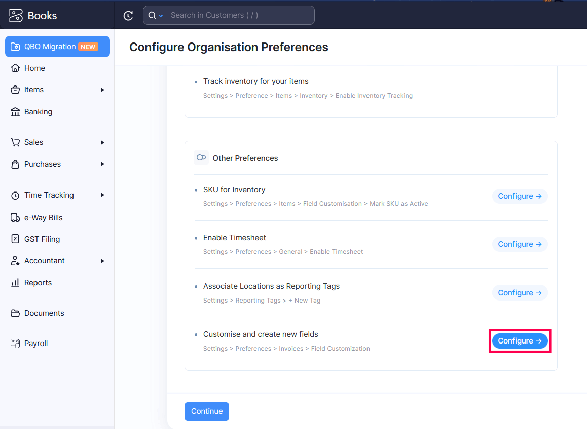Open GST Filing from the sidebar
Image resolution: width=587 pixels, height=429 pixels.
(x=16, y=239)
